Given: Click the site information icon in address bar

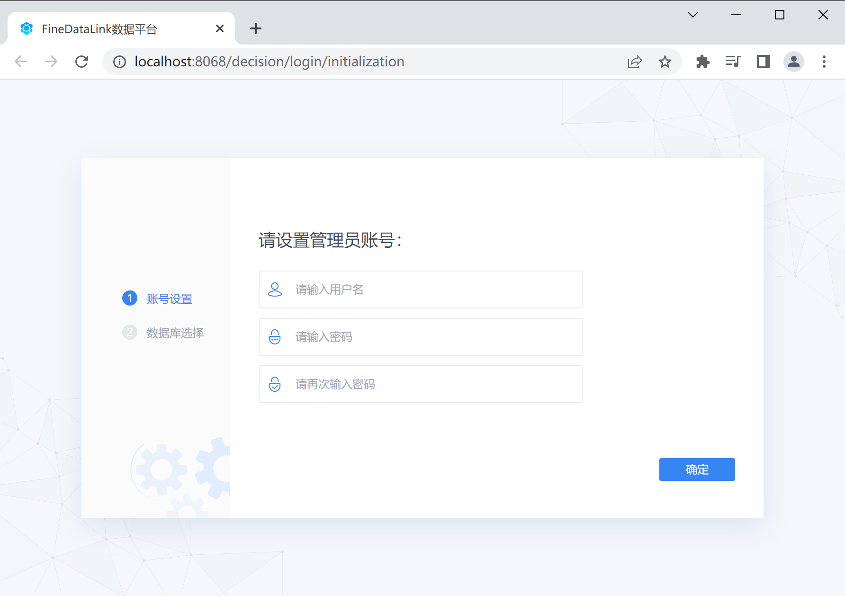Looking at the screenshot, I should [119, 62].
